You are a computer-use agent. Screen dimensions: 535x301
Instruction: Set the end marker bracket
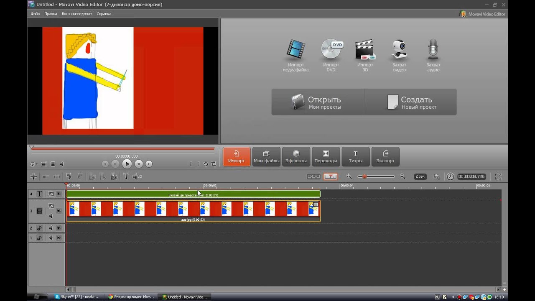[198, 164]
